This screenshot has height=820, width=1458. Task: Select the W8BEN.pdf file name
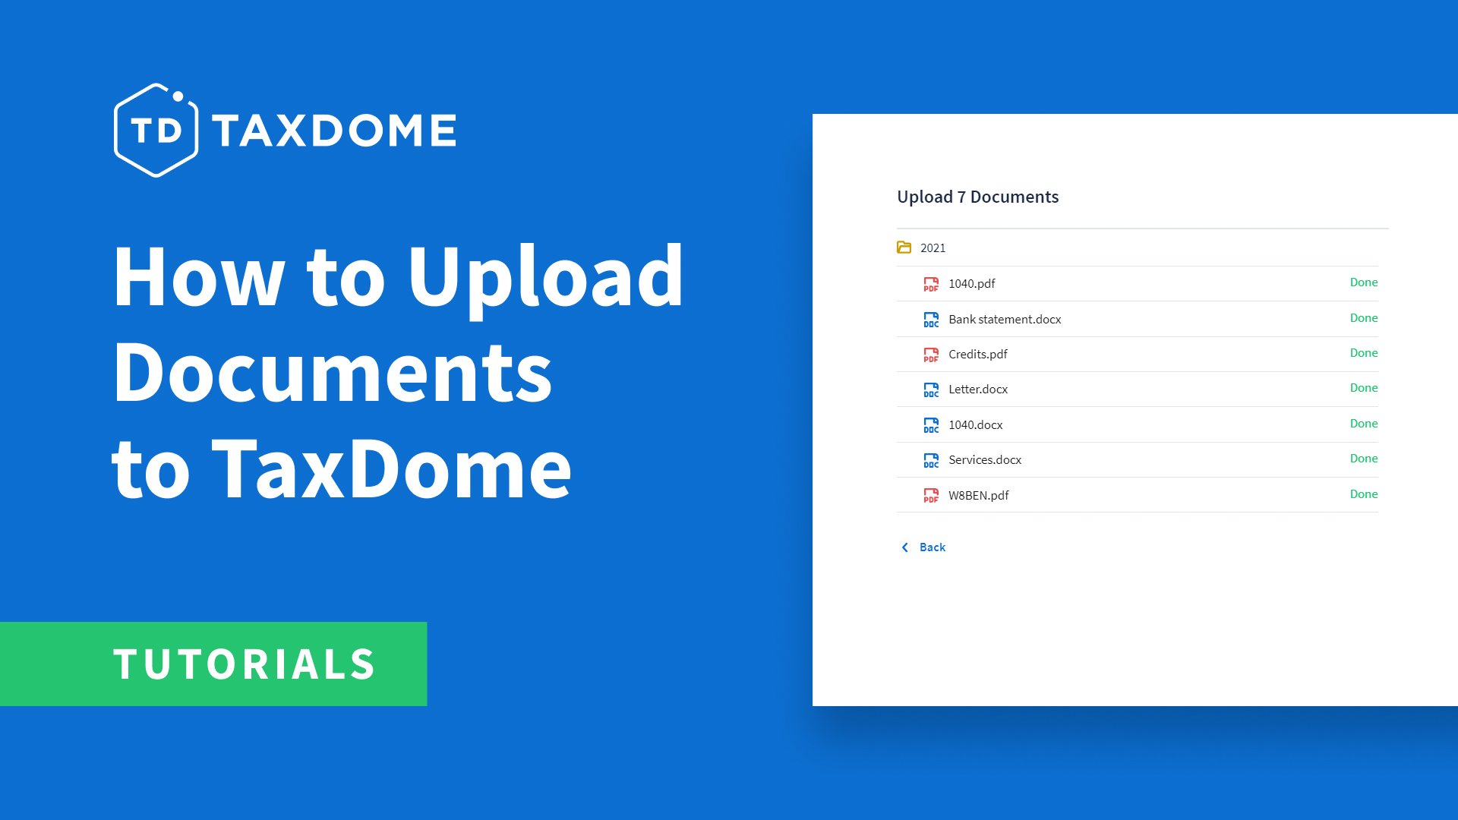(x=979, y=496)
